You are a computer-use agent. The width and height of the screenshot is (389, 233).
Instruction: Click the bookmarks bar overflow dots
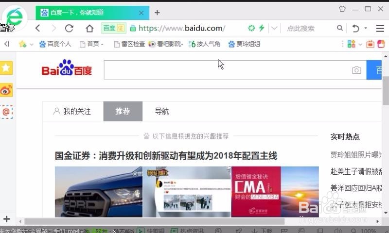[x=343, y=44]
